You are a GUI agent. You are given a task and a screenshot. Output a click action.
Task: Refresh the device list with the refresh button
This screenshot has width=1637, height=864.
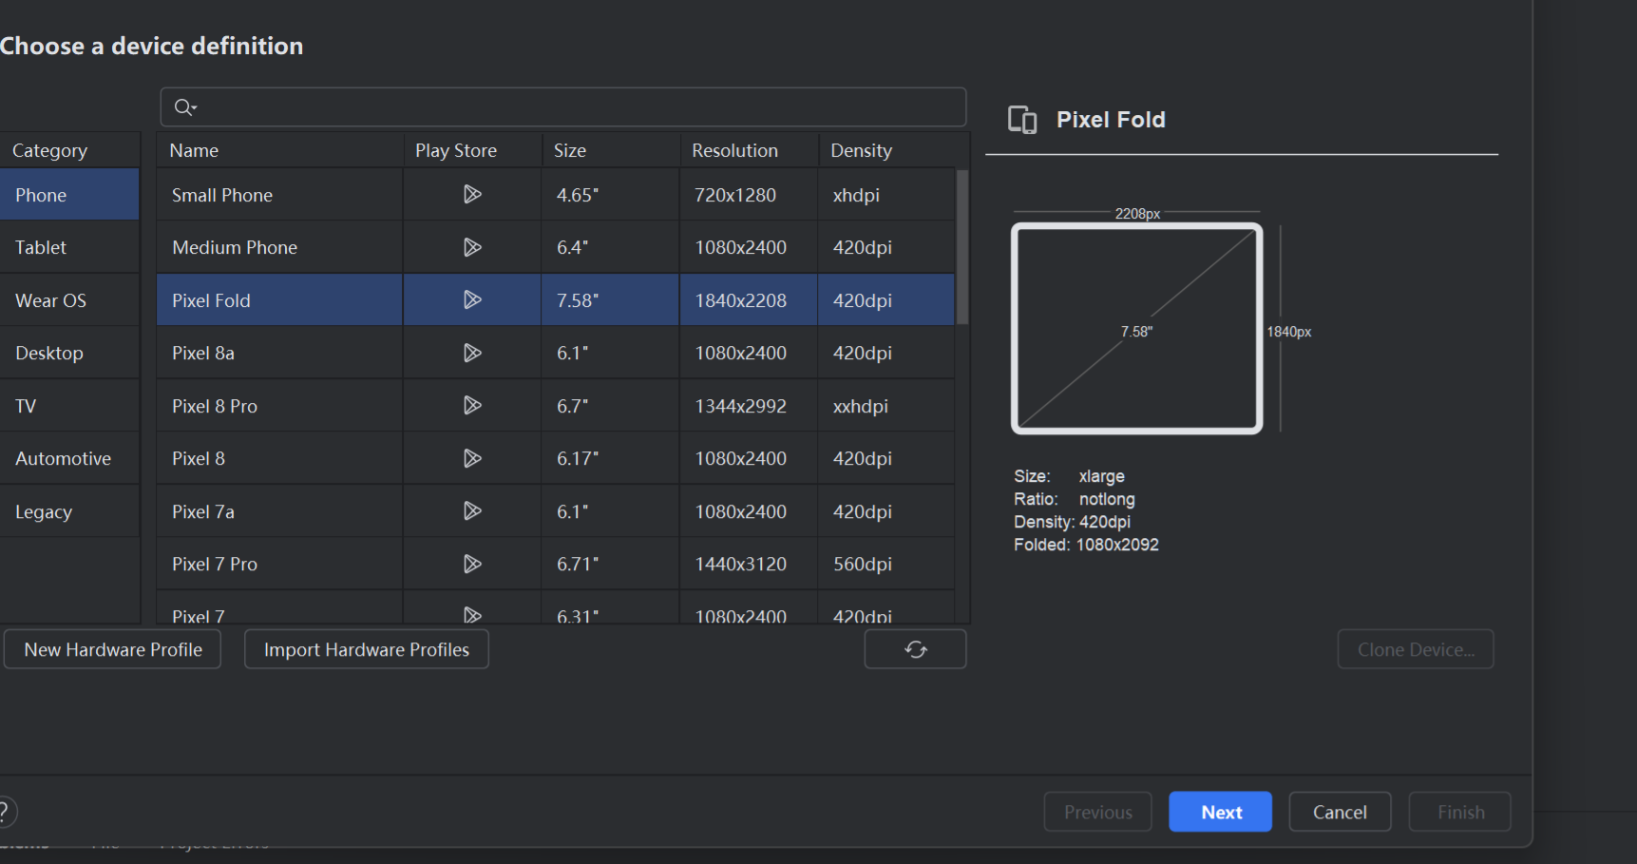[915, 649]
